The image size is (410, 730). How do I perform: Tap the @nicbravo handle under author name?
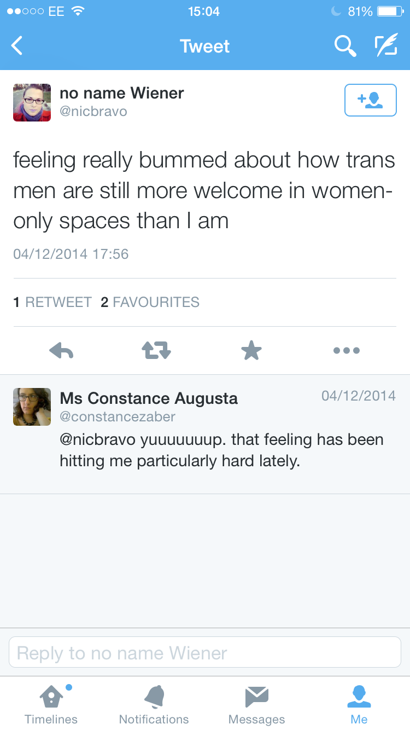pyautogui.click(x=93, y=112)
